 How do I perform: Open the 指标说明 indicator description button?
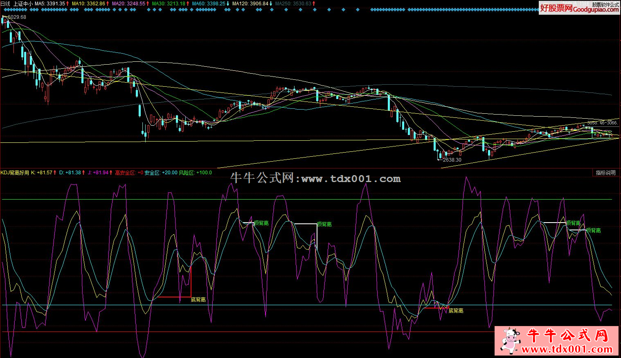click(x=605, y=173)
